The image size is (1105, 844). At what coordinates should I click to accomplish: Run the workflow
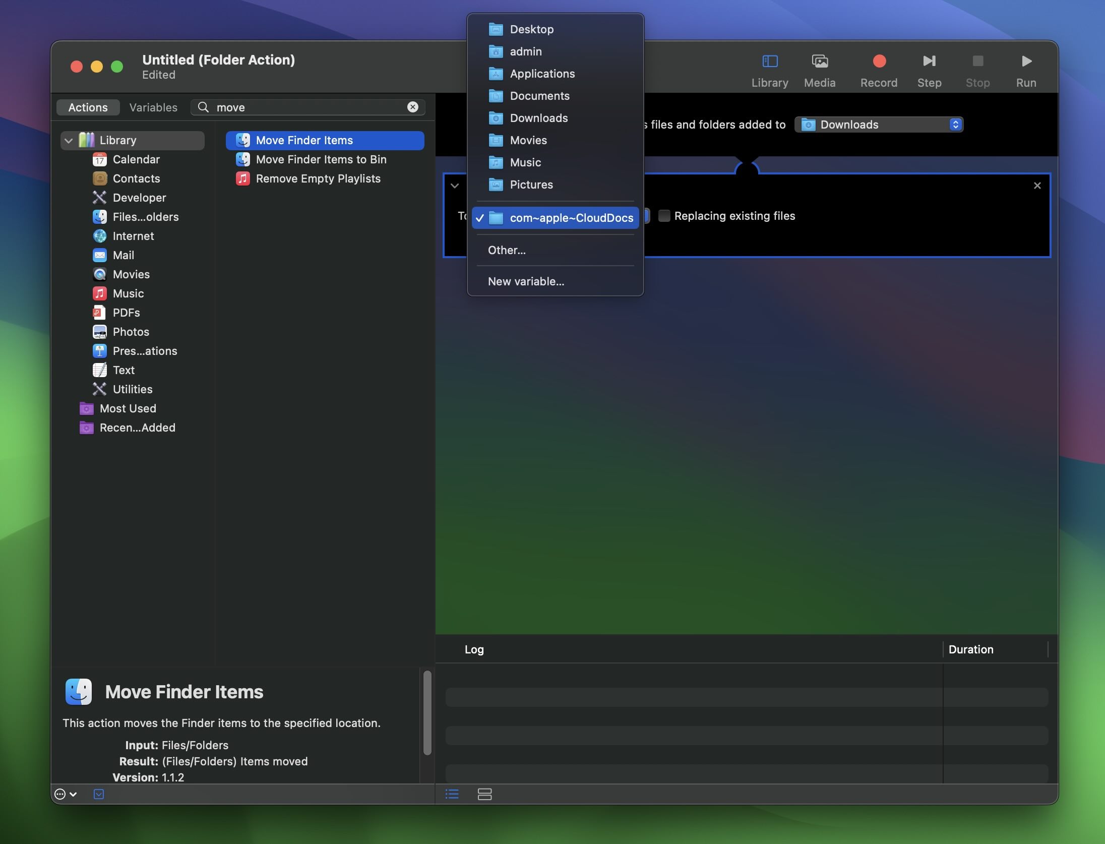coord(1026,70)
